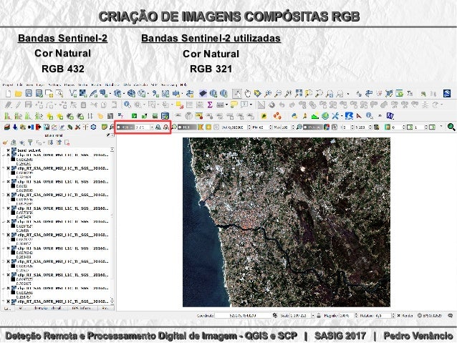Toggle band_set.vrt layer visibility checkbox
The image size is (457, 343).
(x=8, y=150)
